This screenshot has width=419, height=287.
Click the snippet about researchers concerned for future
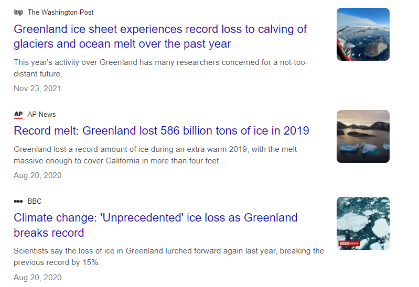pyautogui.click(x=160, y=68)
